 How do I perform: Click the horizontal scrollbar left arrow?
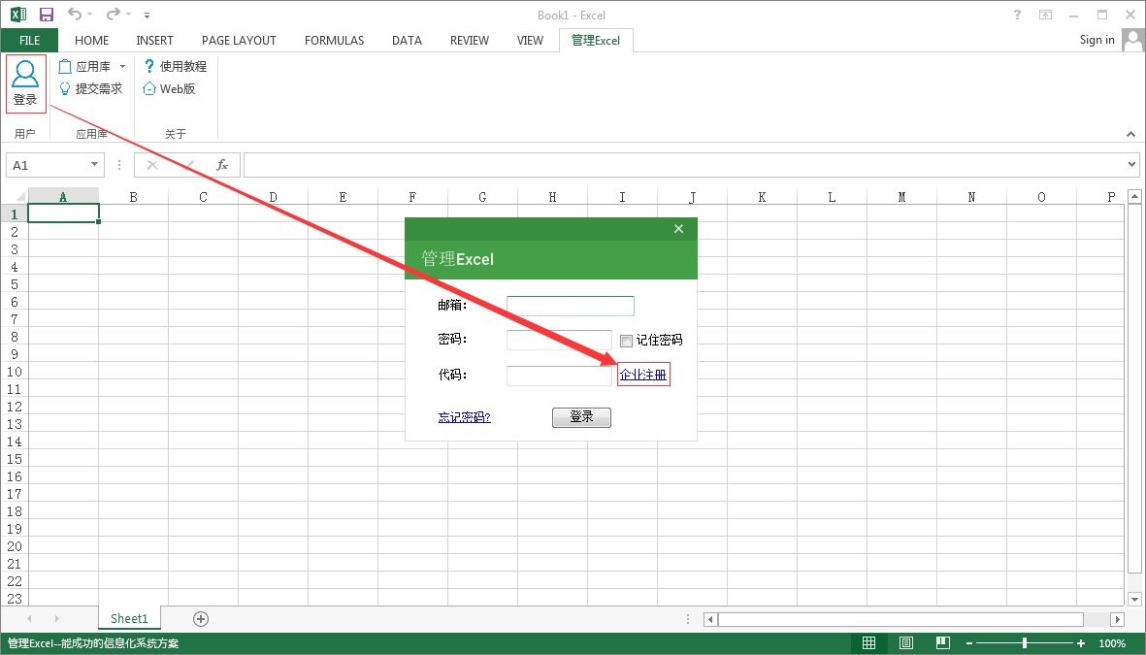[710, 619]
